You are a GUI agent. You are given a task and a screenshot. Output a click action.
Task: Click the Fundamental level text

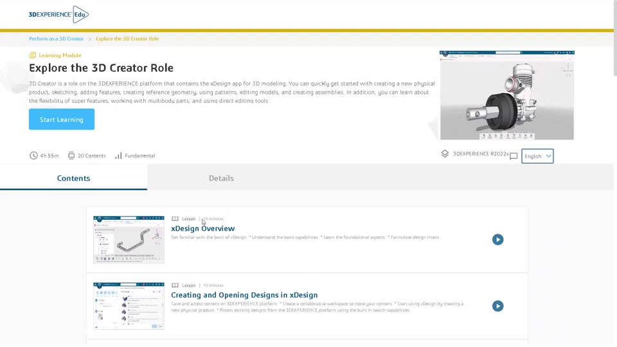coord(139,156)
